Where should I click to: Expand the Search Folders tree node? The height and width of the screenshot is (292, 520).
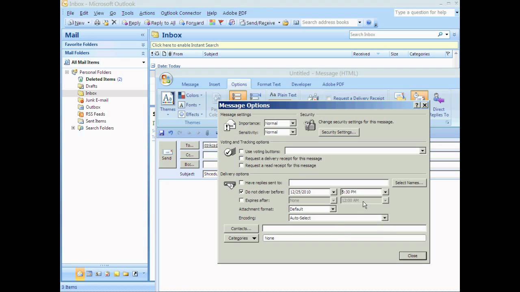73,128
